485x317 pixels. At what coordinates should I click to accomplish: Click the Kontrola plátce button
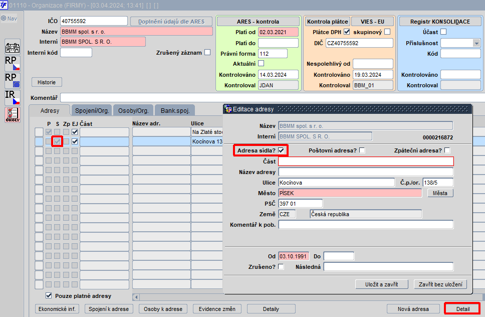point(328,22)
